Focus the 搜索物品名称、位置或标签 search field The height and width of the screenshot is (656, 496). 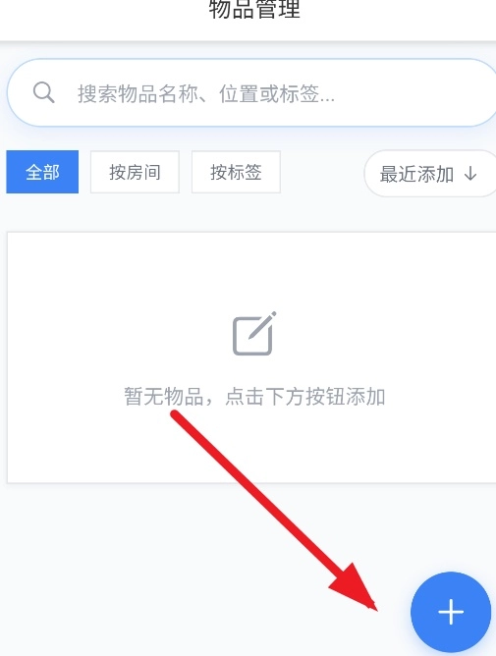coord(251,92)
